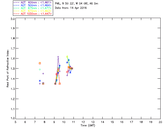Image resolution: width=165 pixels, height=132 pixels.
Task: Click the 2.0 y-axis tick label
Action: pyautogui.click(x=13, y=19)
